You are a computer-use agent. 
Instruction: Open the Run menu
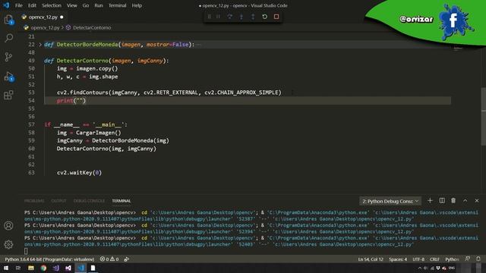99,5
